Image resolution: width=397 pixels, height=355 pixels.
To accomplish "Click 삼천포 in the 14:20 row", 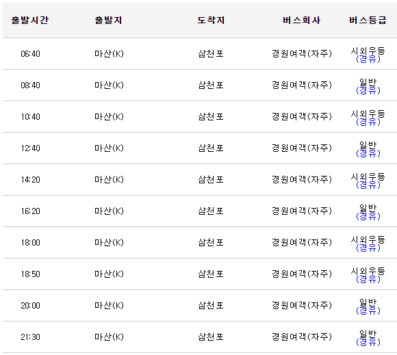I will 211,179.
